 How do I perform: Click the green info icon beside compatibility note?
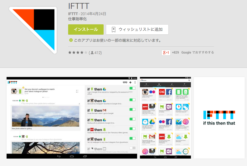point(71,40)
